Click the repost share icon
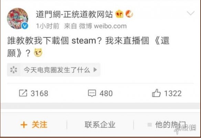Image resolution: width=201 pixels, height=138 pixels. 23,93
